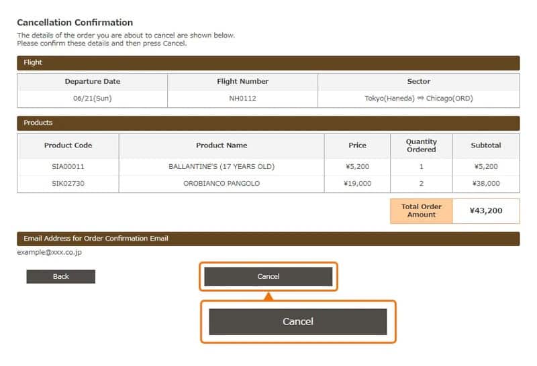Select product code SIA00011
Screen dimensions: 537x366
click(x=68, y=166)
